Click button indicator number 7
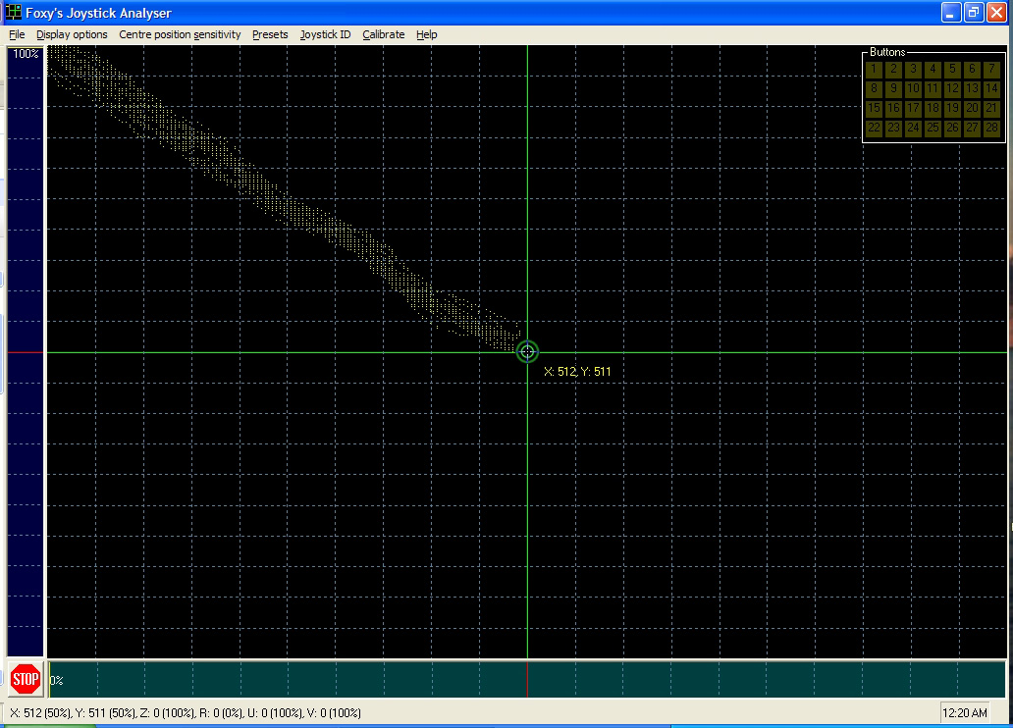The height and width of the screenshot is (728, 1013). click(991, 69)
